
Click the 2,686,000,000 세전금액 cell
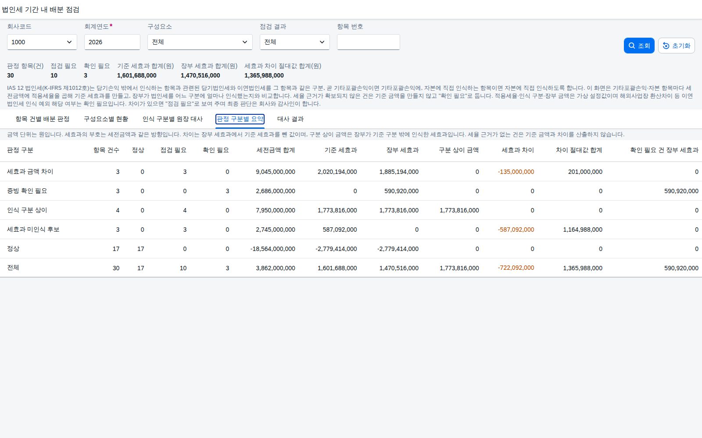point(276,191)
